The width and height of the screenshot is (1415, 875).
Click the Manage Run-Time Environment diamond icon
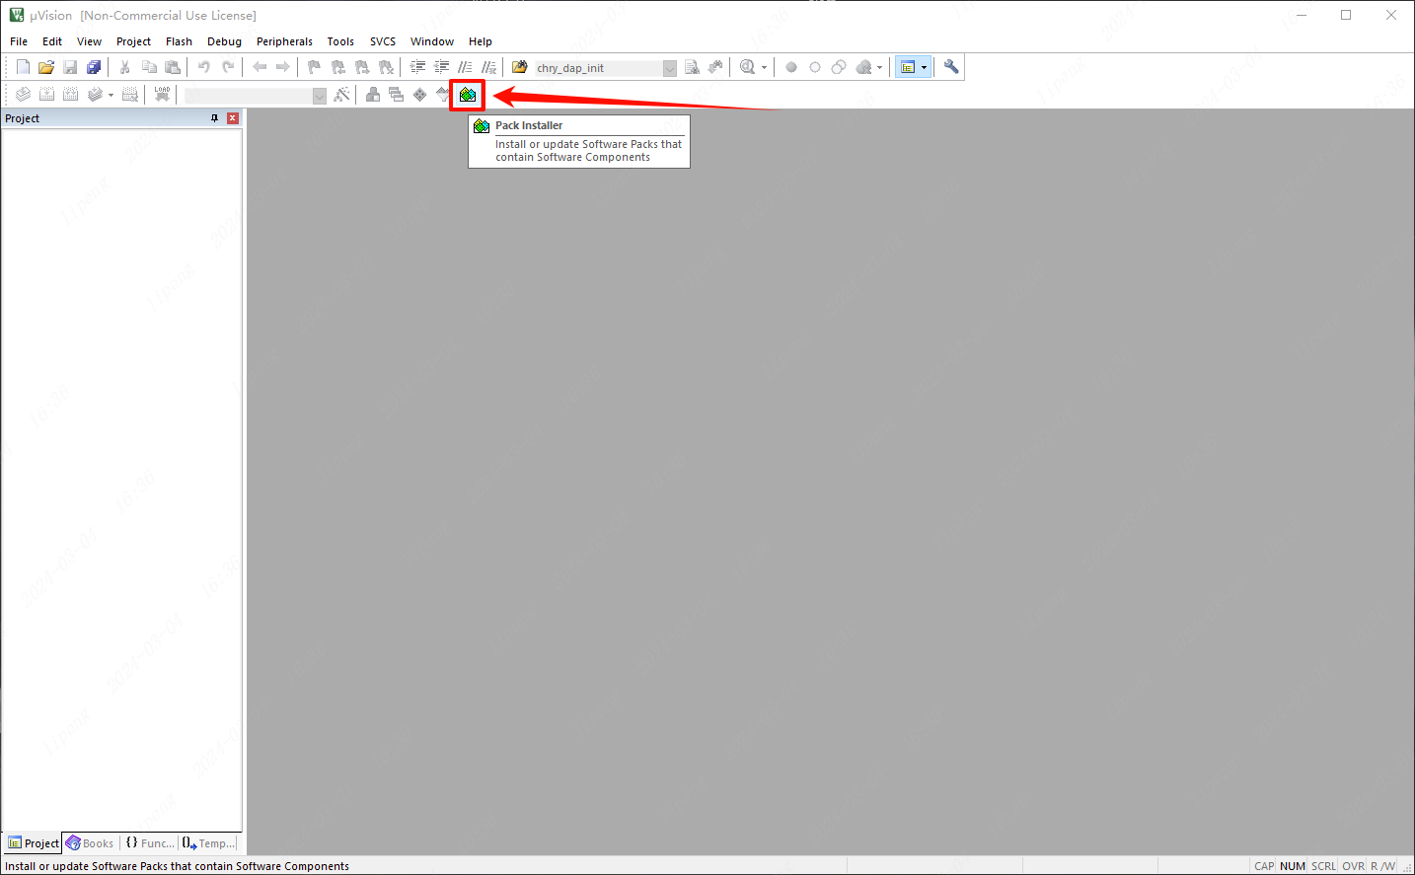point(420,95)
